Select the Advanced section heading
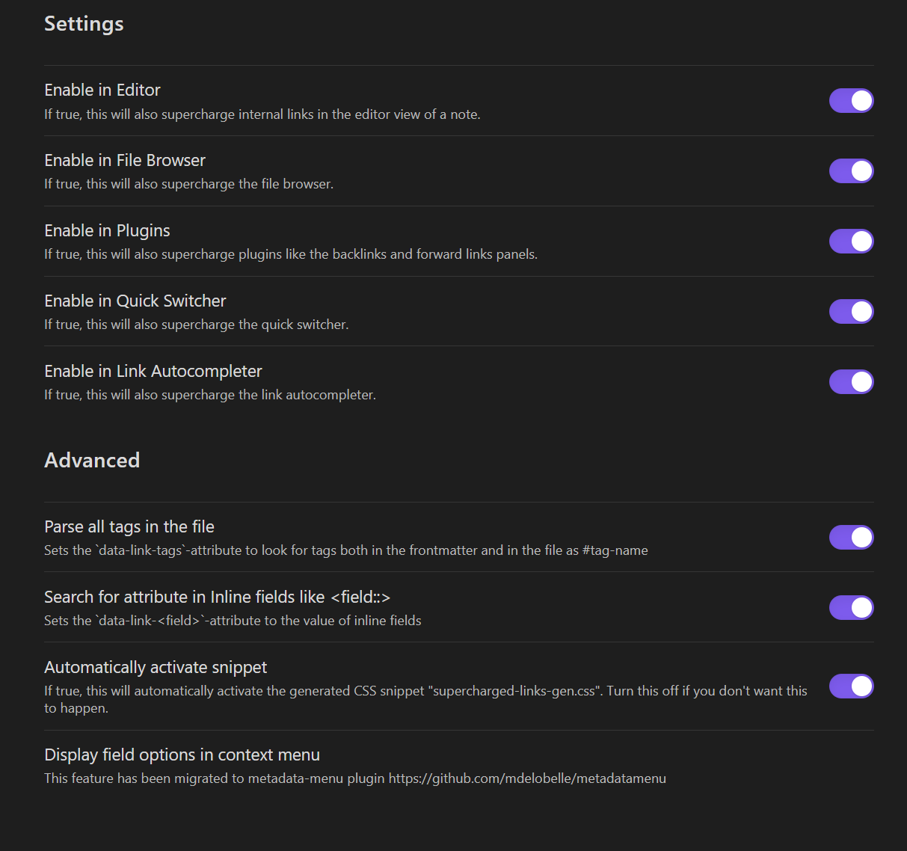 point(92,460)
